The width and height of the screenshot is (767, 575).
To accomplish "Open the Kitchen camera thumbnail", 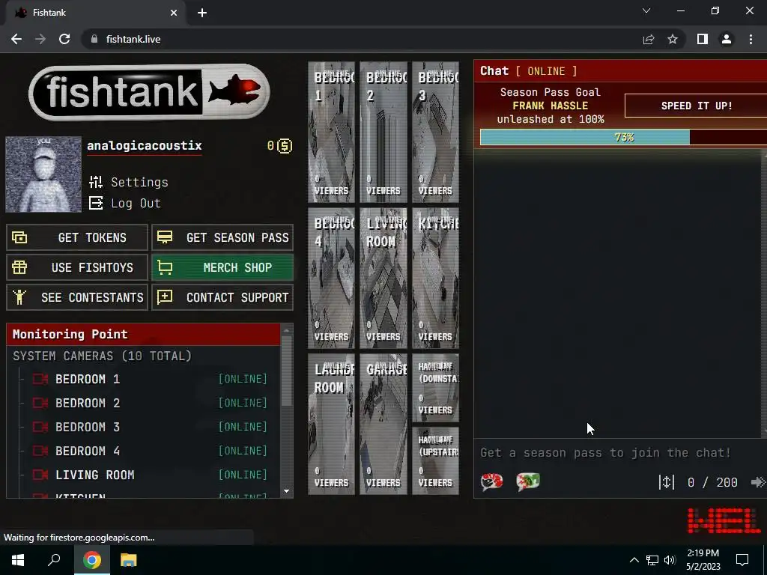I will (435, 279).
